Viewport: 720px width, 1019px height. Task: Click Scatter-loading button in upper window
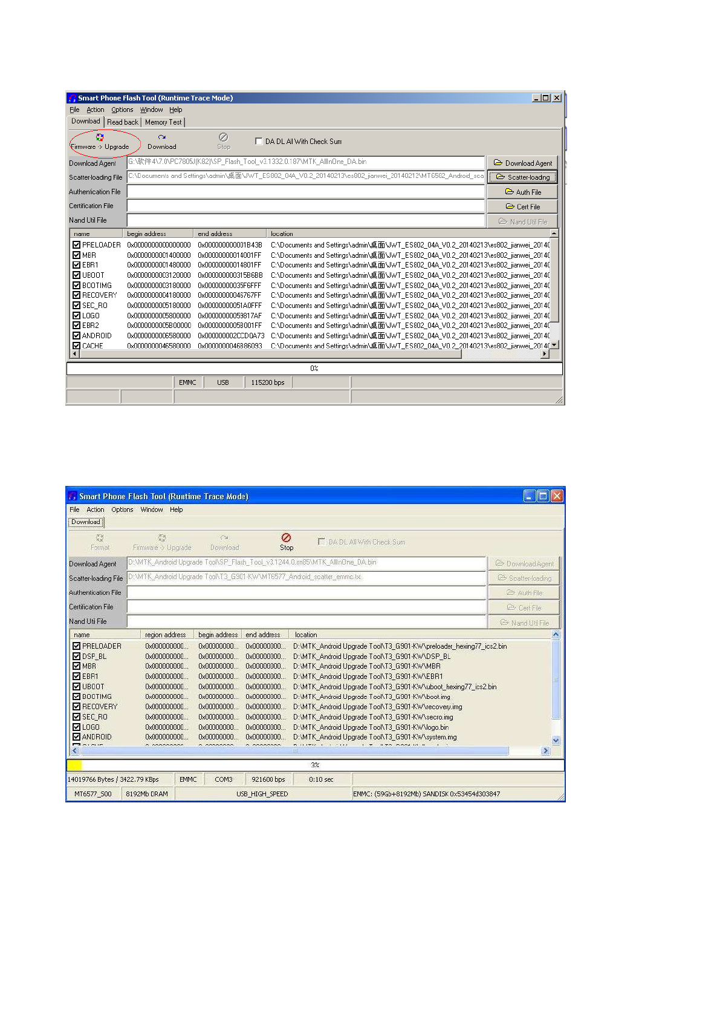(522, 177)
